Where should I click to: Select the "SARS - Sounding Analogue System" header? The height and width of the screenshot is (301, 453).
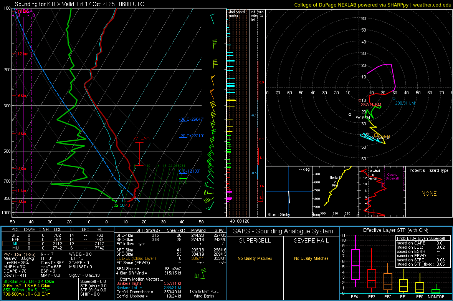pos(283,231)
